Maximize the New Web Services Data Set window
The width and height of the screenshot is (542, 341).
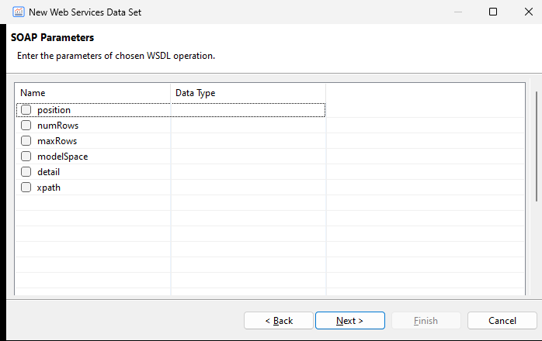point(493,12)
